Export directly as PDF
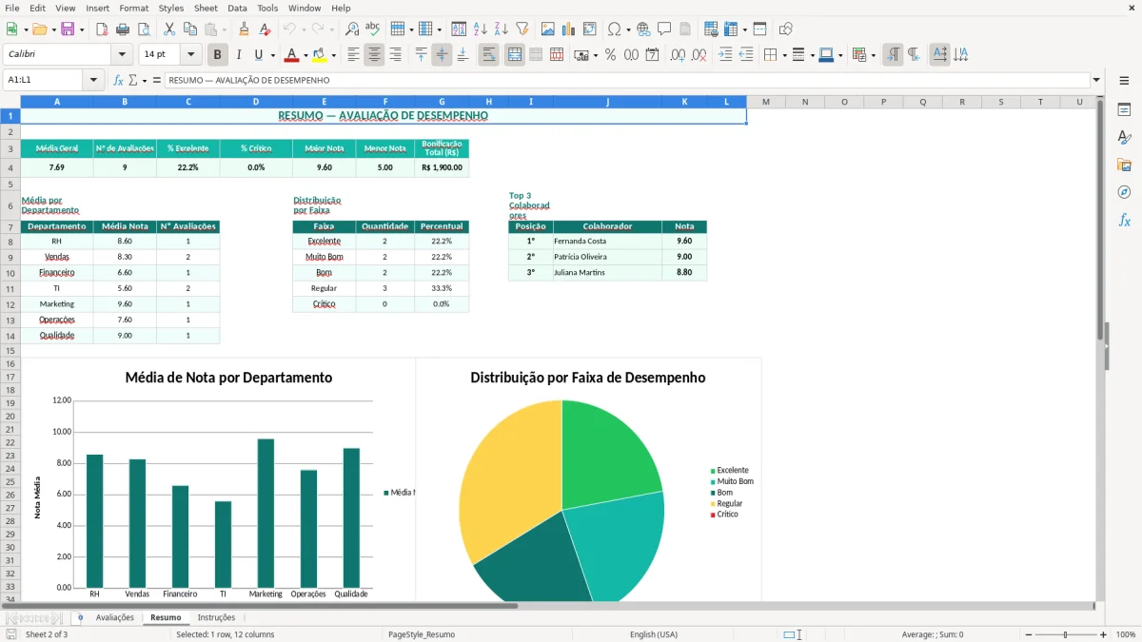This screenshot has height=642, width=1142. [x=102, y=29]
